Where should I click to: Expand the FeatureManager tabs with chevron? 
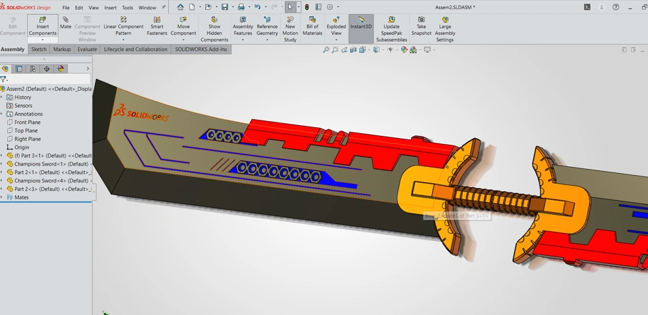(x=88, y=69)
